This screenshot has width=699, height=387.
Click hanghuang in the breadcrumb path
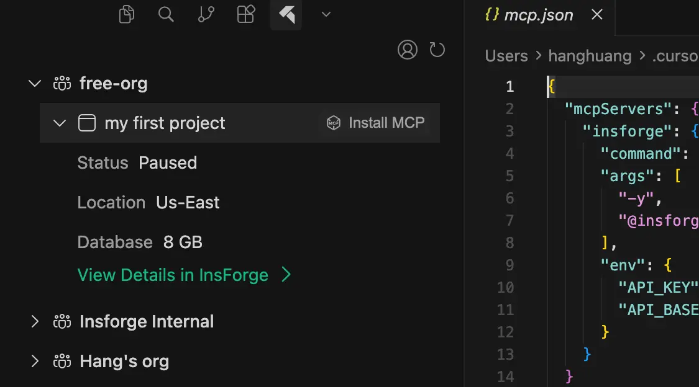pyautogui.click(x=590, y=56)
